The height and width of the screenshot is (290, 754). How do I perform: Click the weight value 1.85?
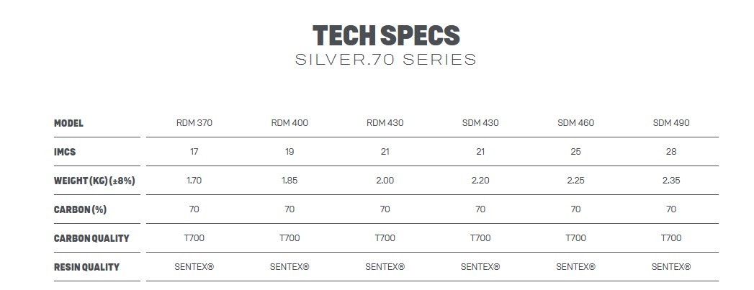click(x=290, y=181)
